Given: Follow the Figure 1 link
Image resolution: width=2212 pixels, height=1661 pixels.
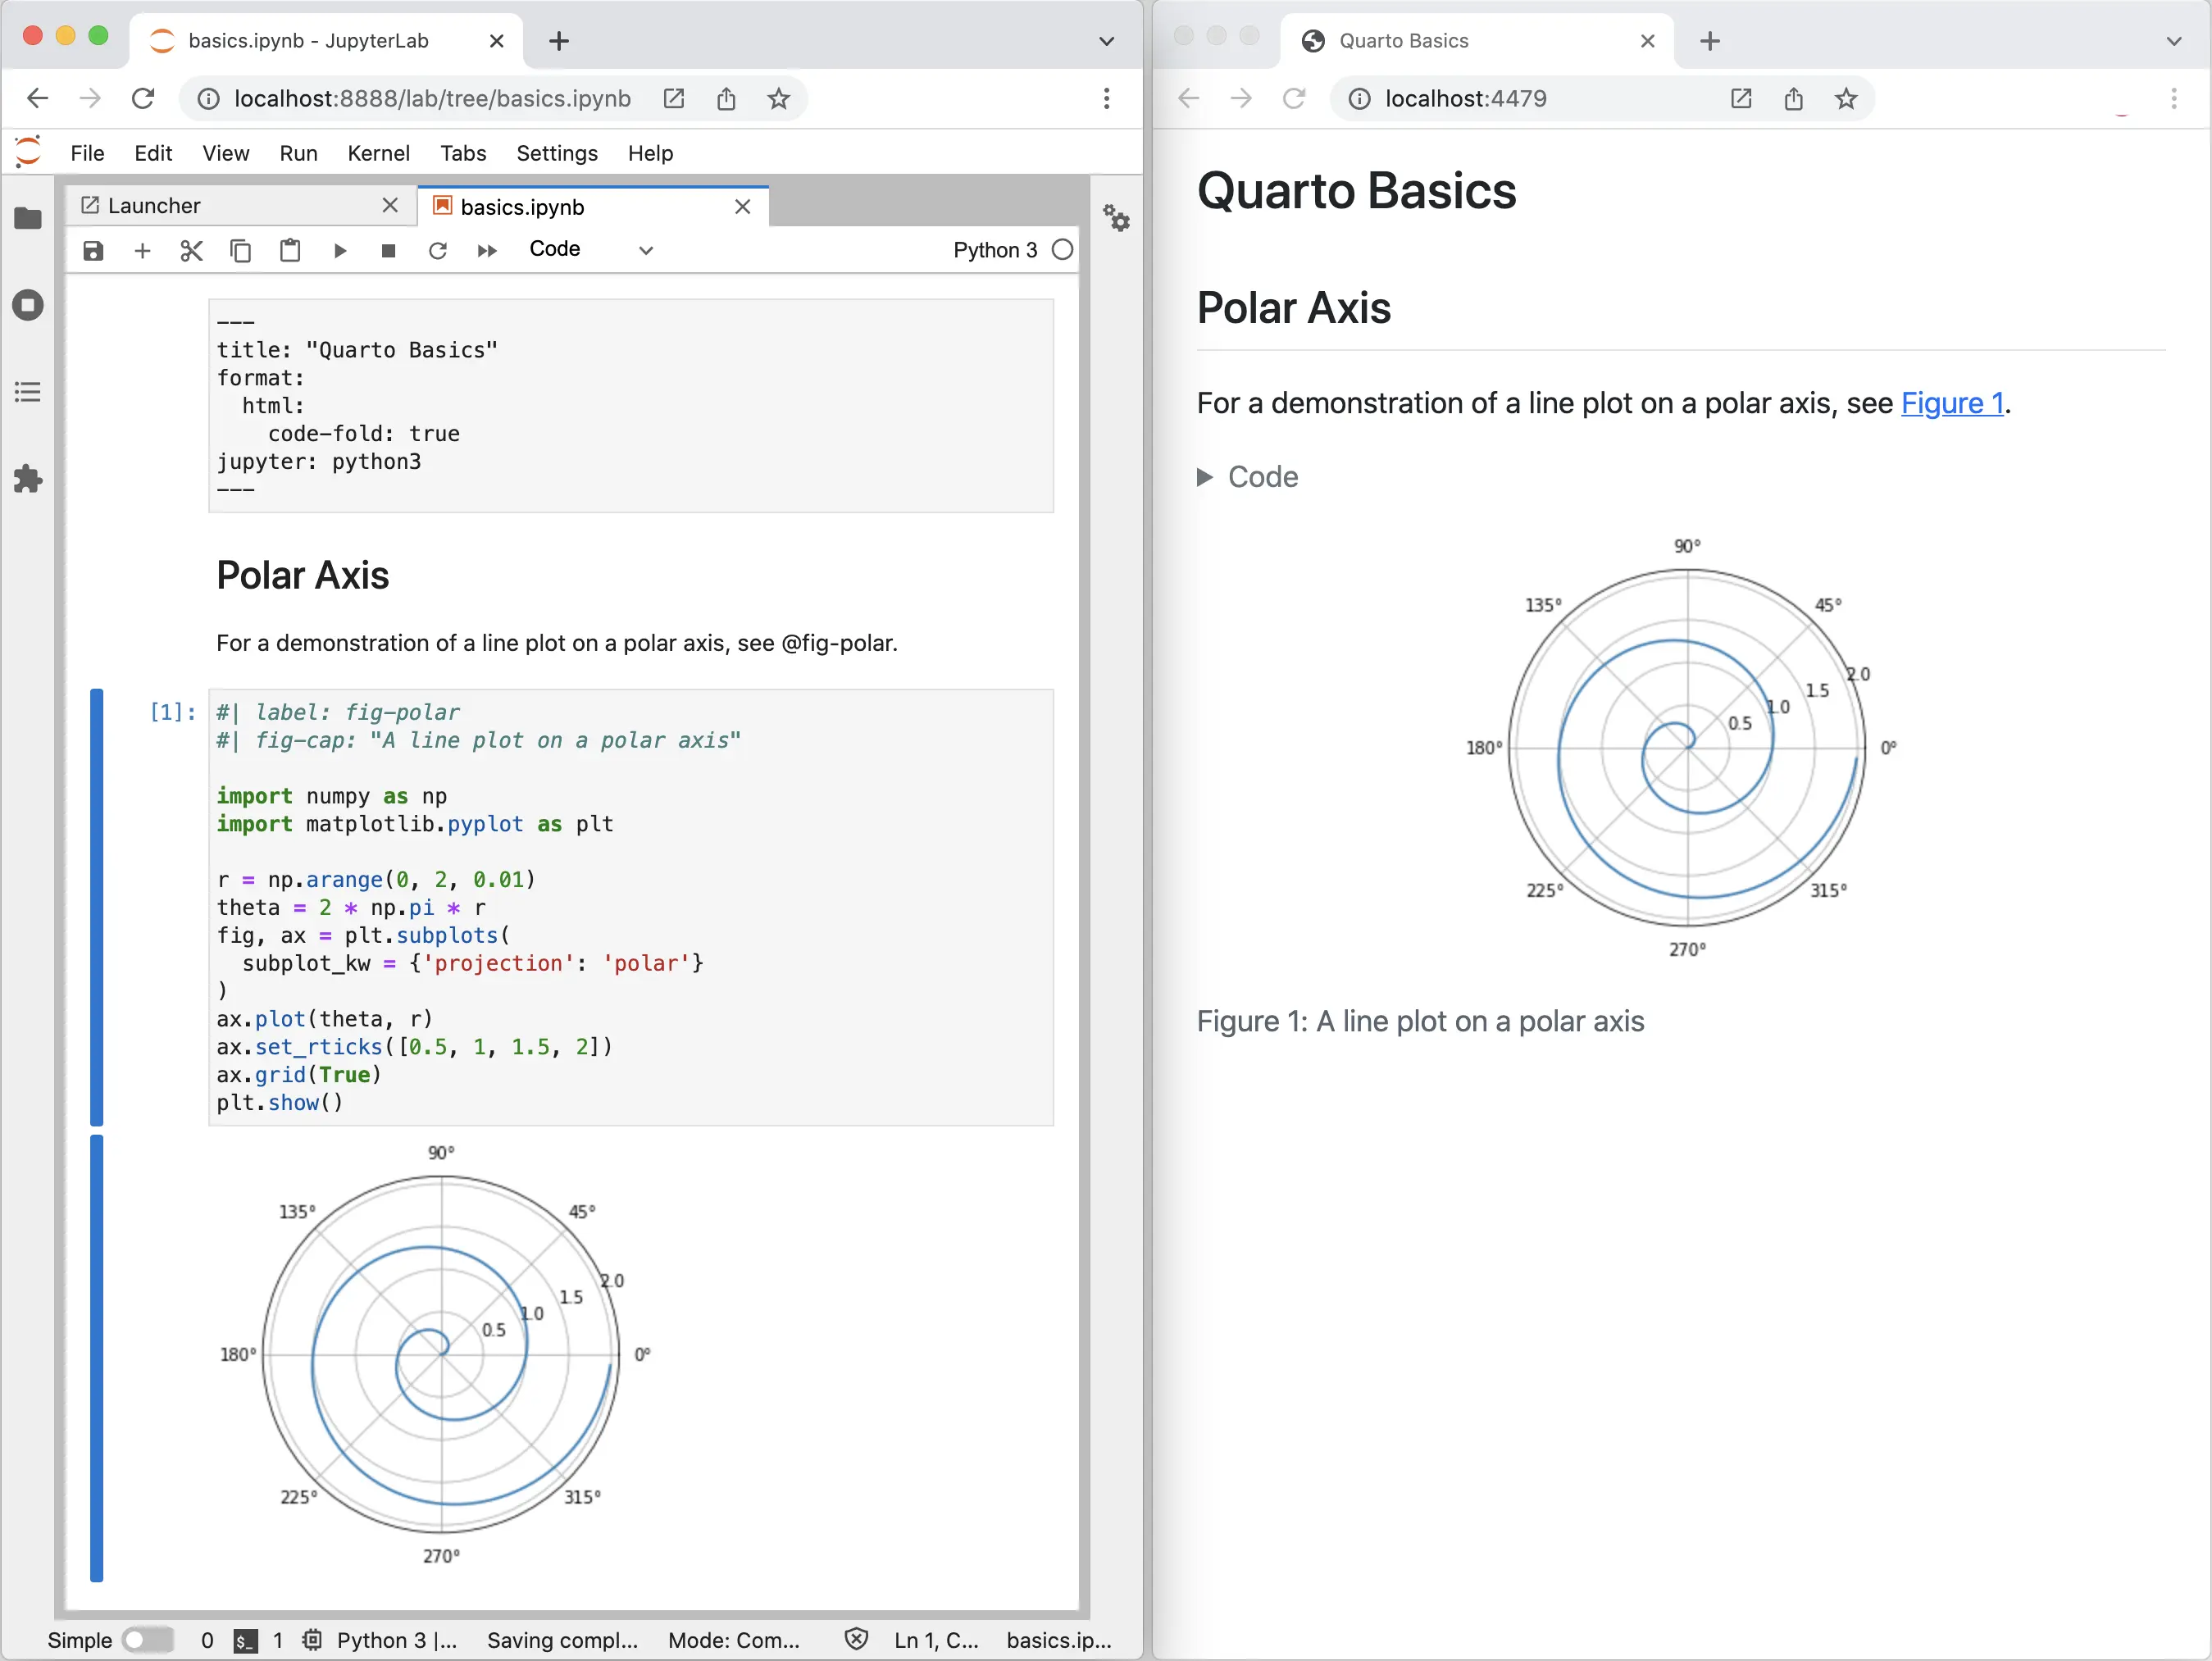Looking at the screenshot, I should tap(1952, 403).
